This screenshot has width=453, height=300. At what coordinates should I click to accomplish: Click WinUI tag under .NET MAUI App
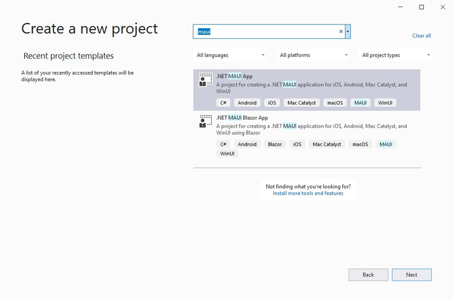(x=385, y=103)
